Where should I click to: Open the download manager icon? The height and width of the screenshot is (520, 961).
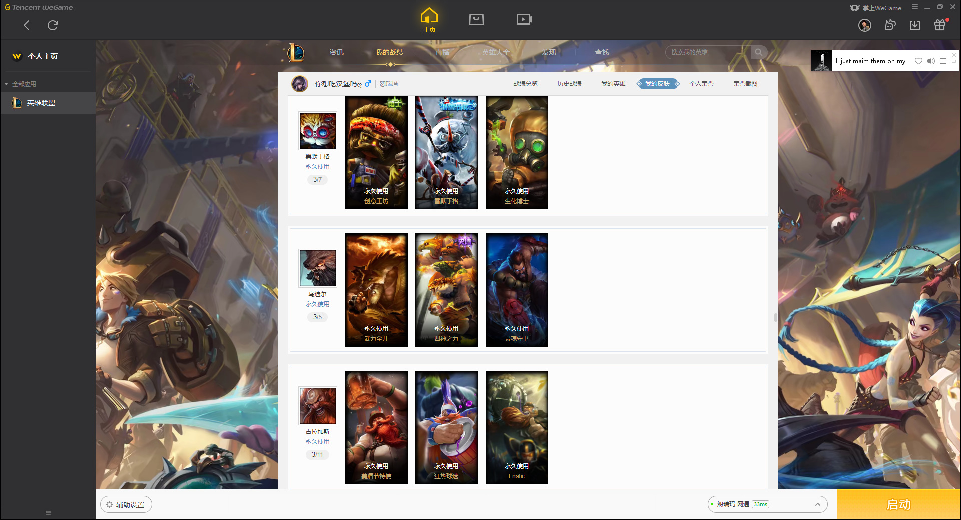915,25
